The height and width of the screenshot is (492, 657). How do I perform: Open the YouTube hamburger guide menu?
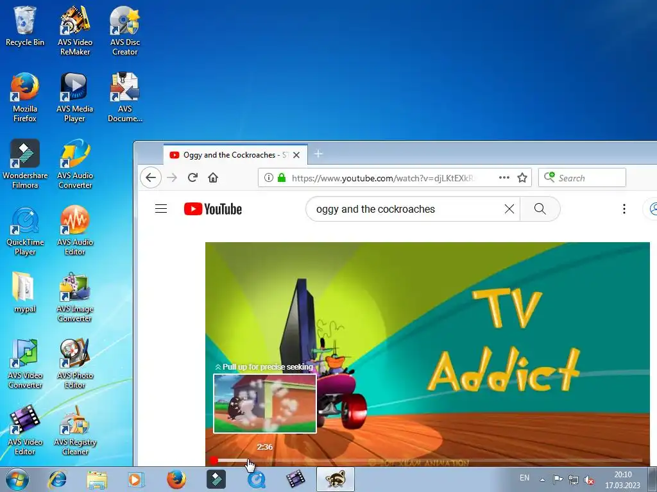point(161,209)
